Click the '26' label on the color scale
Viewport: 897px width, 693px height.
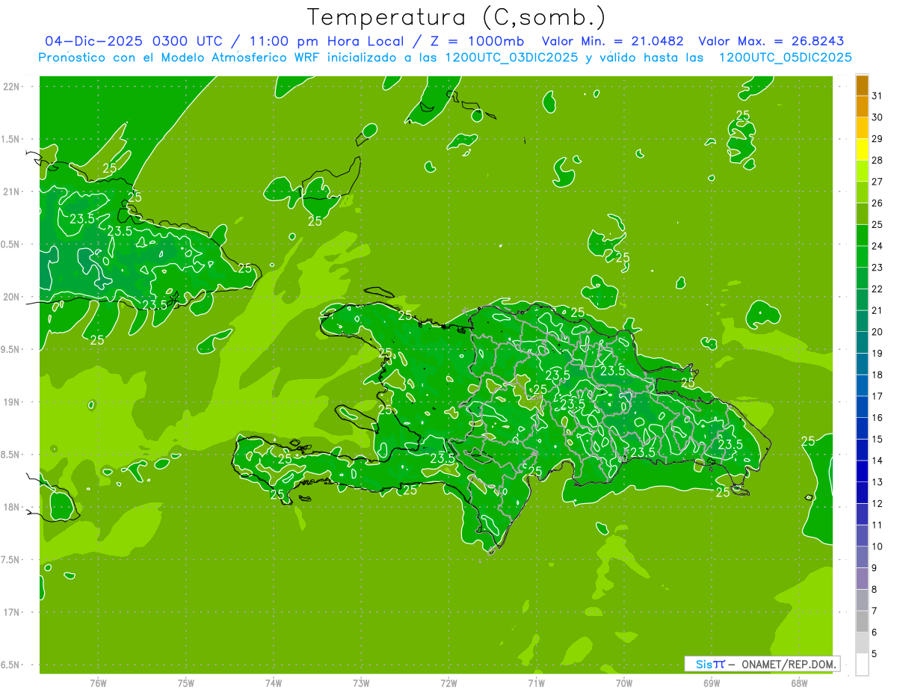point(878,203)
